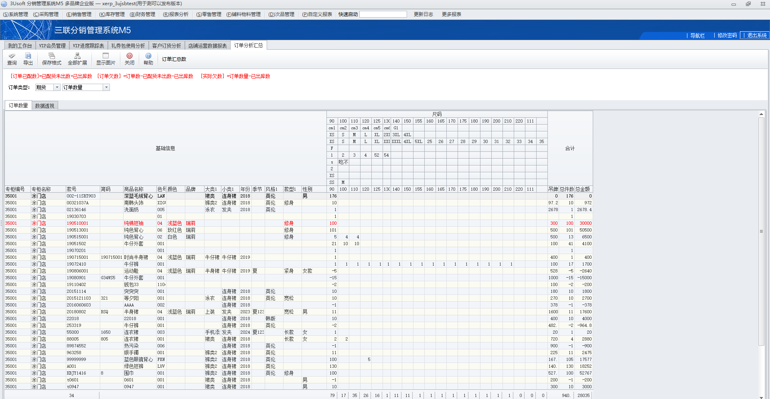Screen dimensions: 770x399
Task: Click the total amount cell 52767
Action: point(584,373)
